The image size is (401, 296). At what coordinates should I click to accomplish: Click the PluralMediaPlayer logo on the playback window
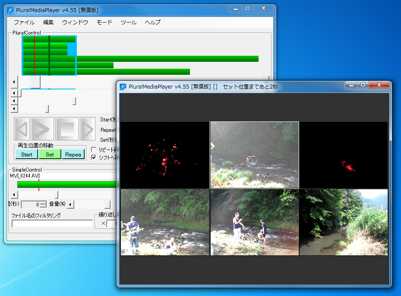(x=123, y=86)
